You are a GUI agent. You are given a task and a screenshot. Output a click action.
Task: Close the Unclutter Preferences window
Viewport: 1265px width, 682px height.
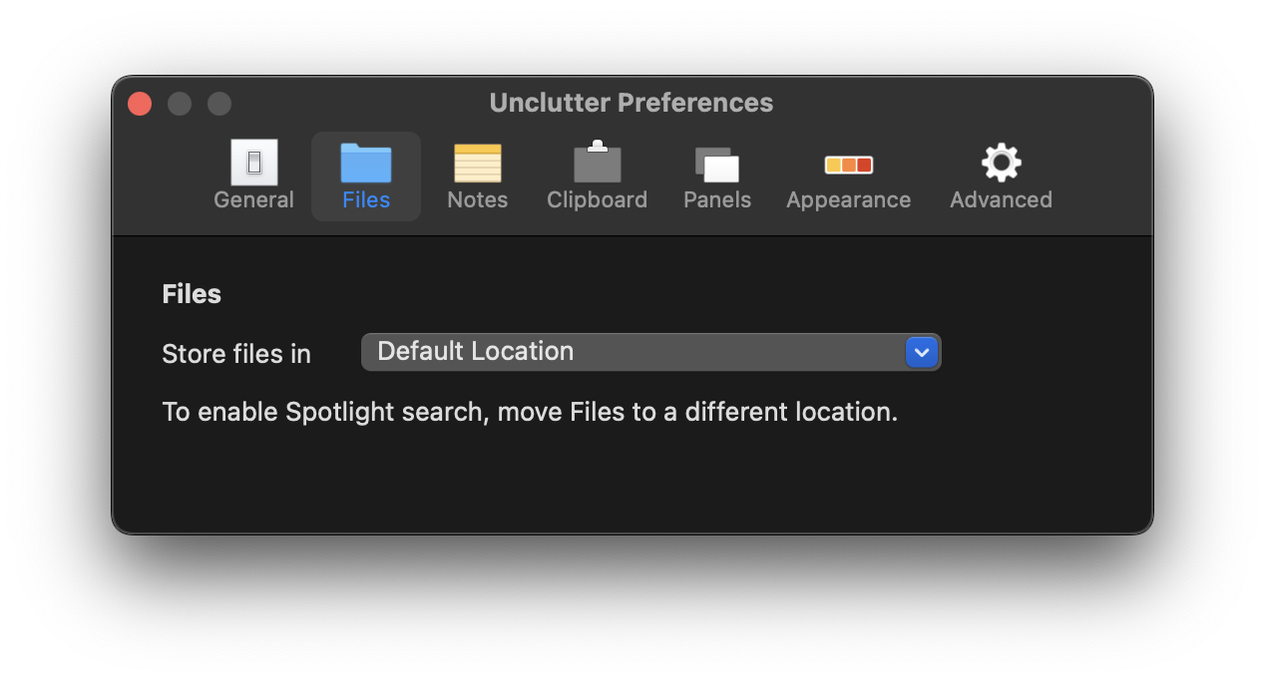click(140, 104)
